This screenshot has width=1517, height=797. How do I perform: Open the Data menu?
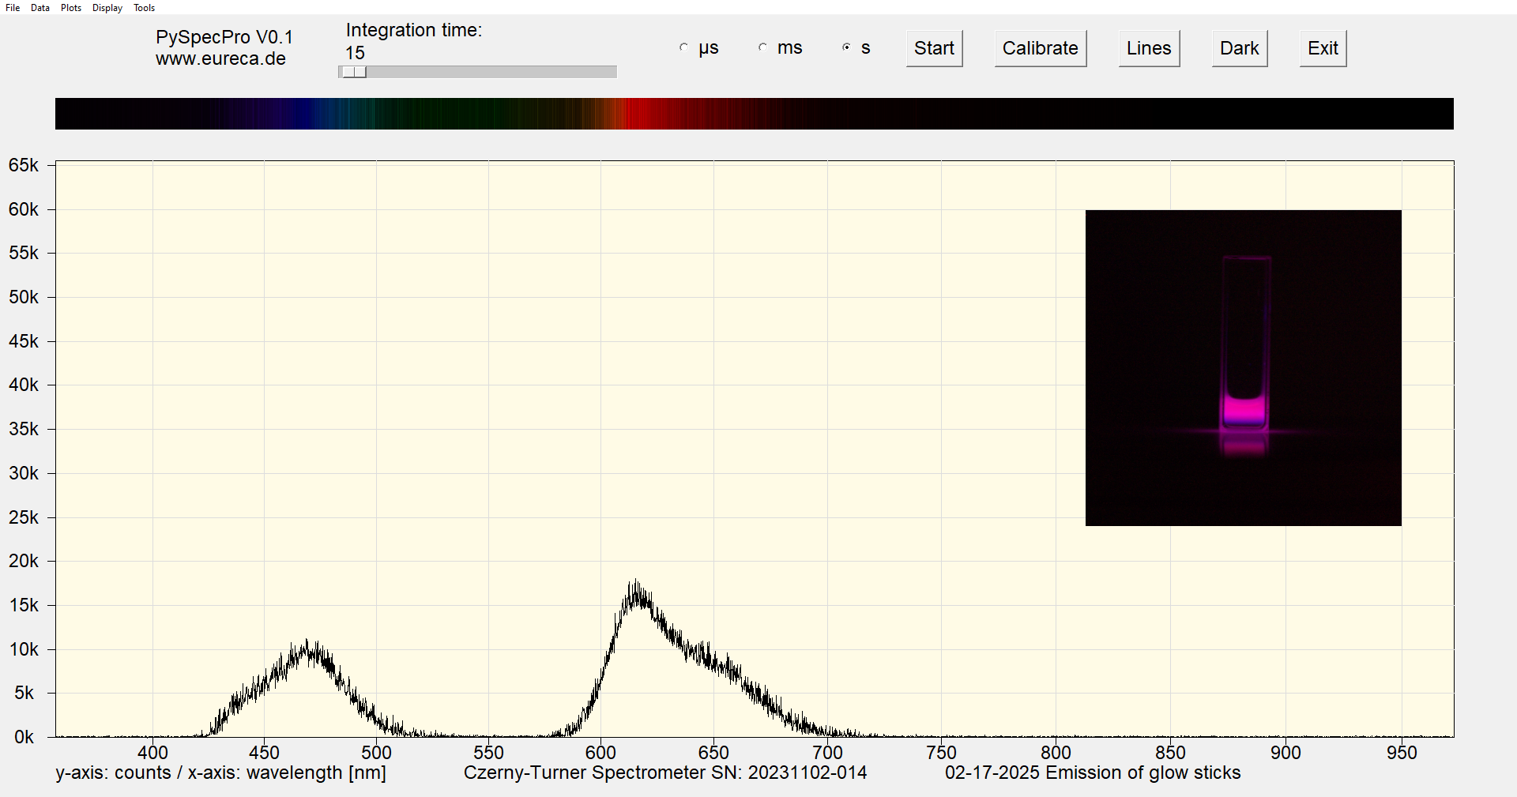coord(40,8)
